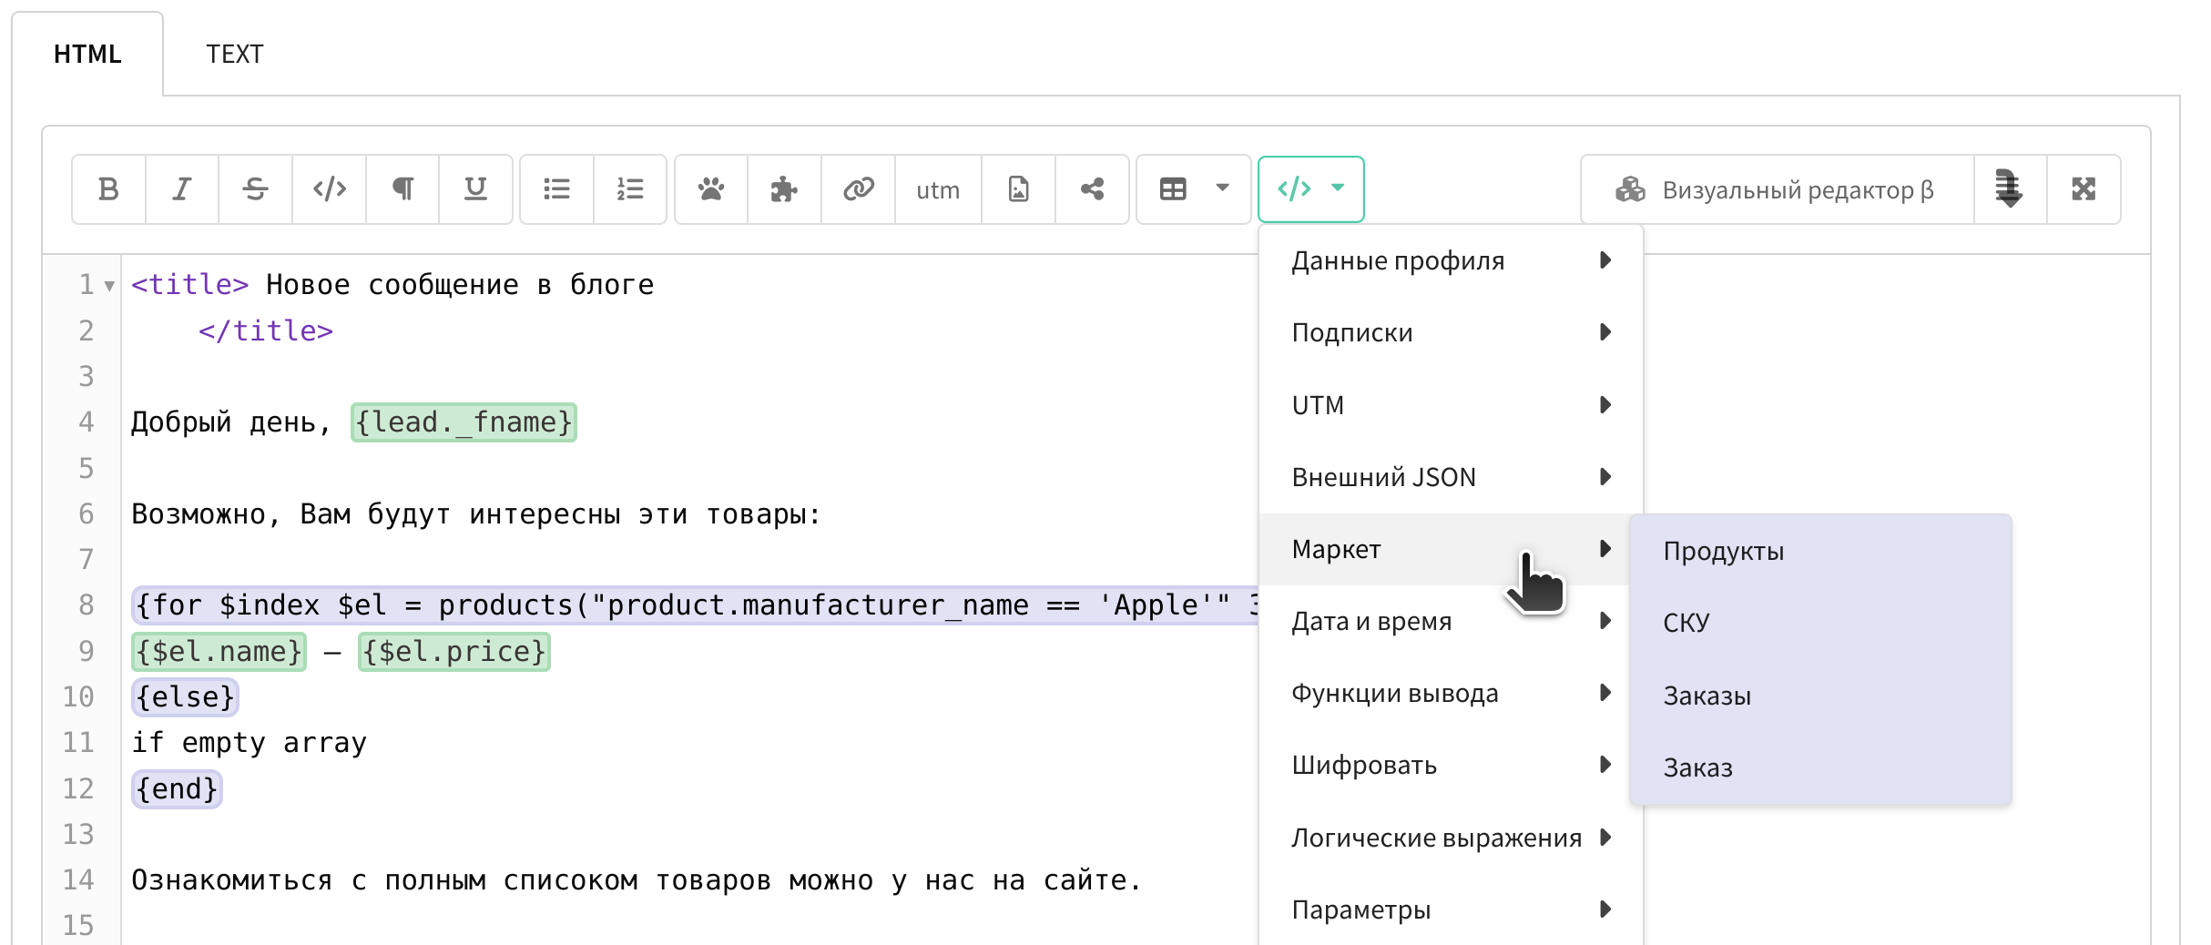Screen dimensions: 2211x945
Task: Open UTM submenu
Action: click(1451, 404)
